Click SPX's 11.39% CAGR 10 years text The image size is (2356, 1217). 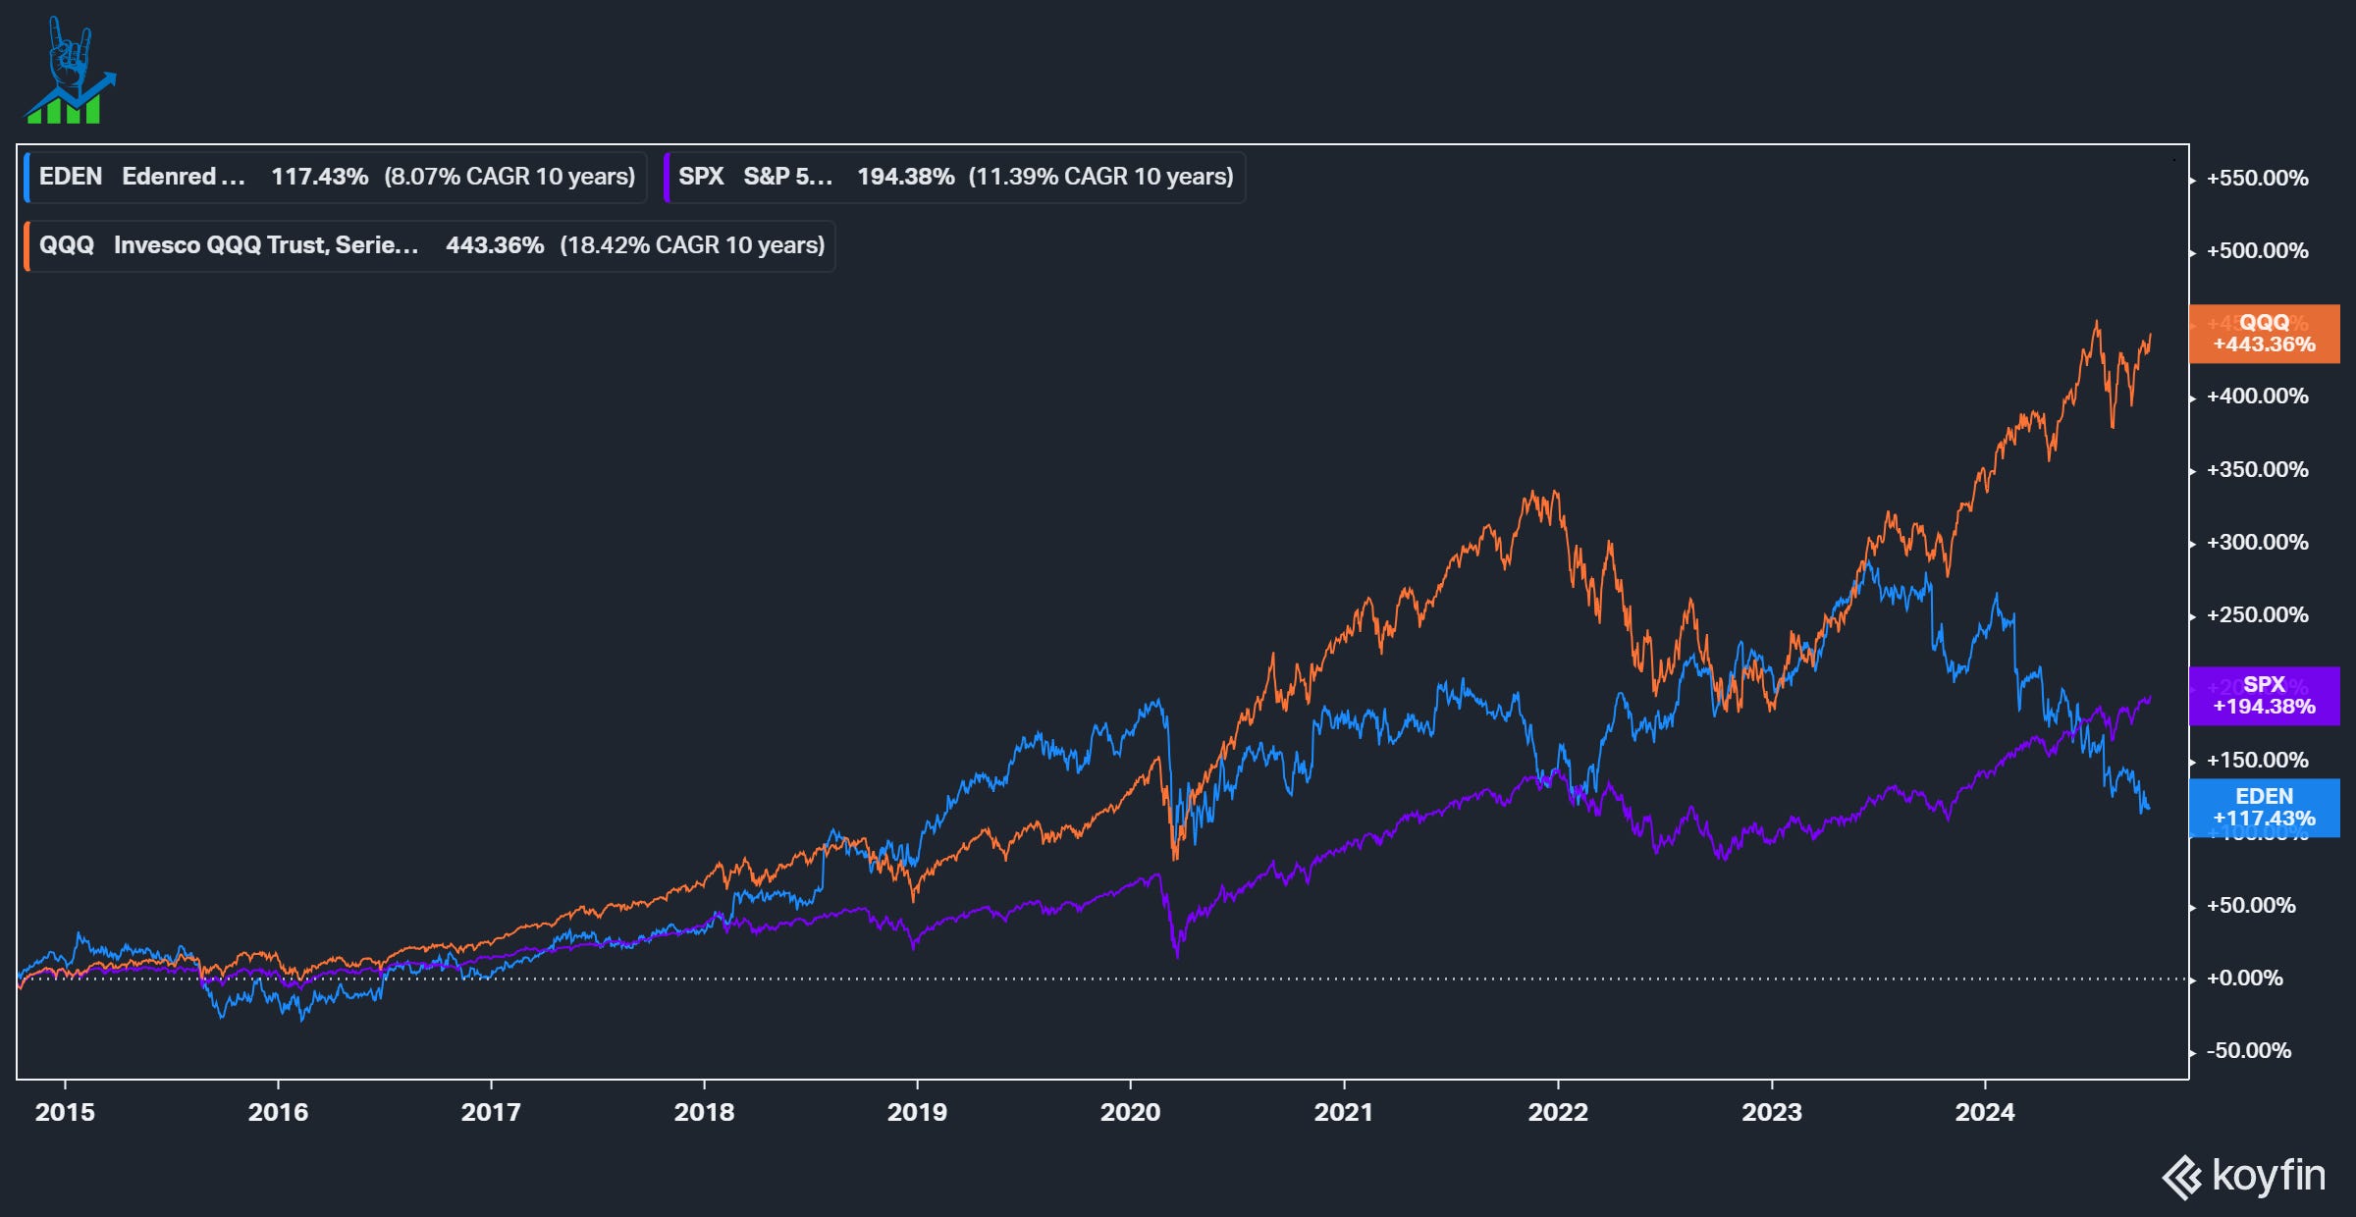(1100, 177)
